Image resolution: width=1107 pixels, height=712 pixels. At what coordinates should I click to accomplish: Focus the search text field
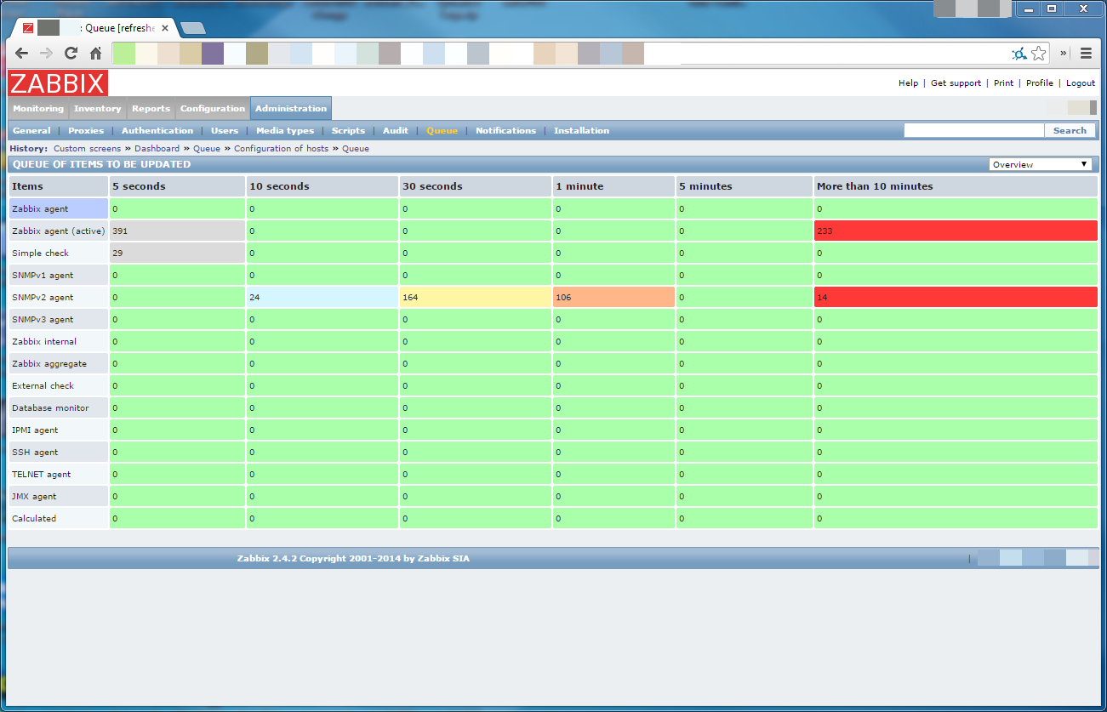[x=974, y=130]
